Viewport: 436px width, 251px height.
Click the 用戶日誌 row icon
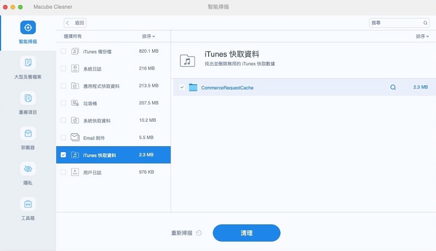(75, 172)
